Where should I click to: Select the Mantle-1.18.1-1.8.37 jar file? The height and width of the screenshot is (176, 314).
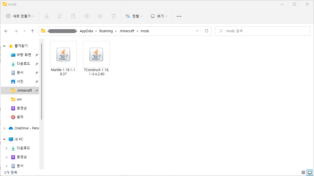[x=63, y=59]
